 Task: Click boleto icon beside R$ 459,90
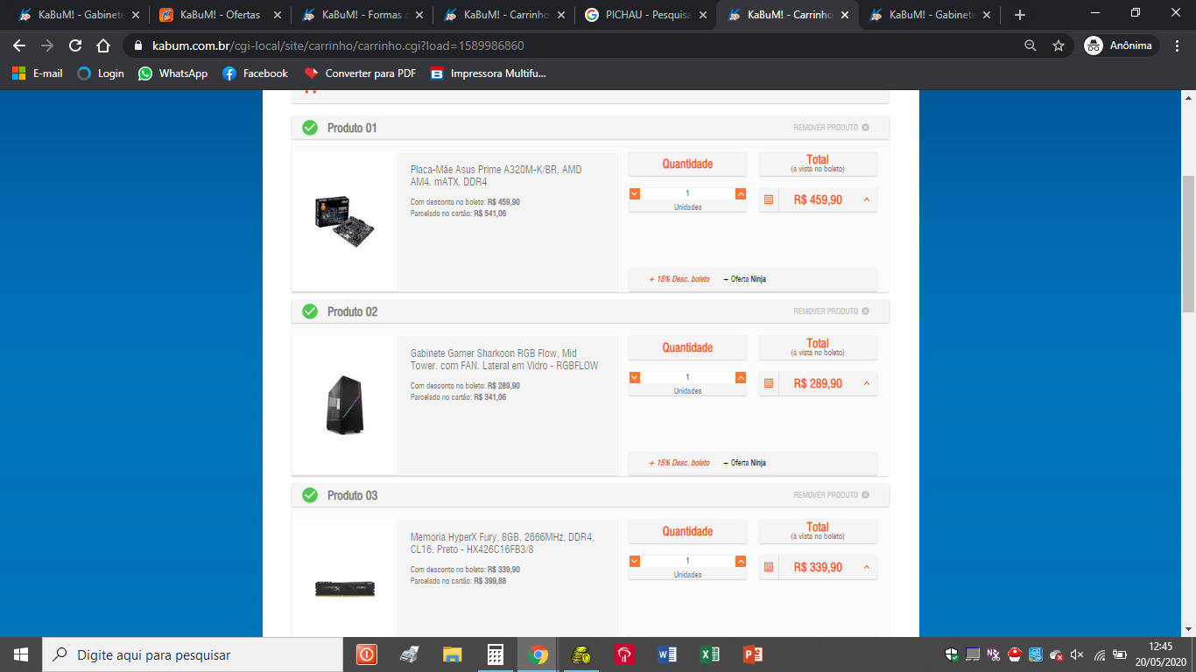[x=769, y=199]
